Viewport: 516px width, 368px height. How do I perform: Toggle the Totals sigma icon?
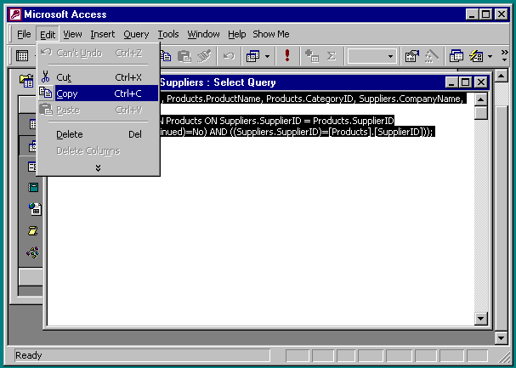pyautogui.click(x=332, y=56)
